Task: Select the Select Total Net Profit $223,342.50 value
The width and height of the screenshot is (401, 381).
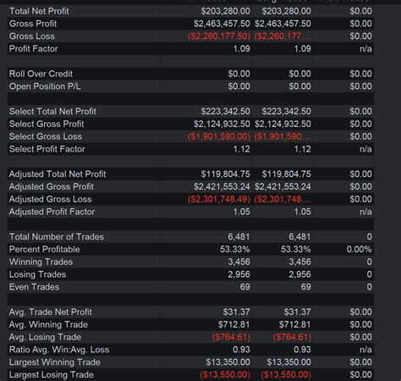Action: 225,111
